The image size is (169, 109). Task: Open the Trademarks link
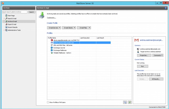[x=51, y=18]
